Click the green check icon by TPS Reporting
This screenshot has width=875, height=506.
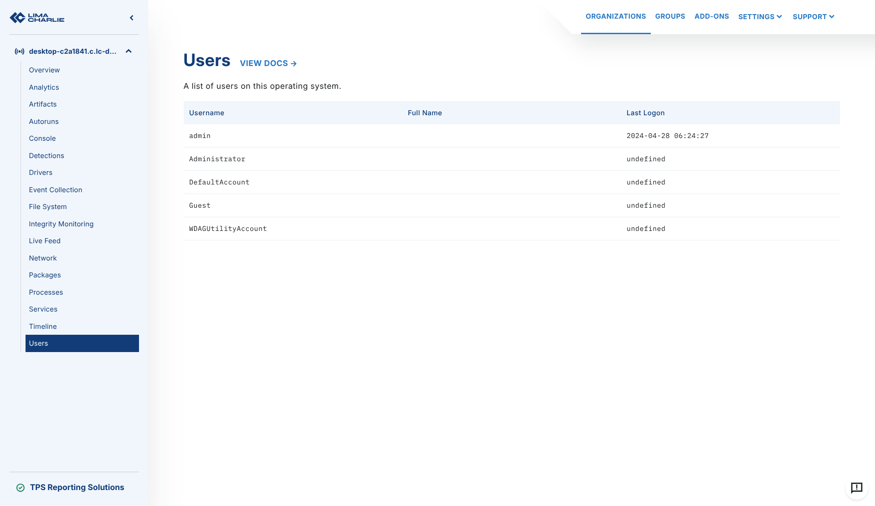coord(21,488)
